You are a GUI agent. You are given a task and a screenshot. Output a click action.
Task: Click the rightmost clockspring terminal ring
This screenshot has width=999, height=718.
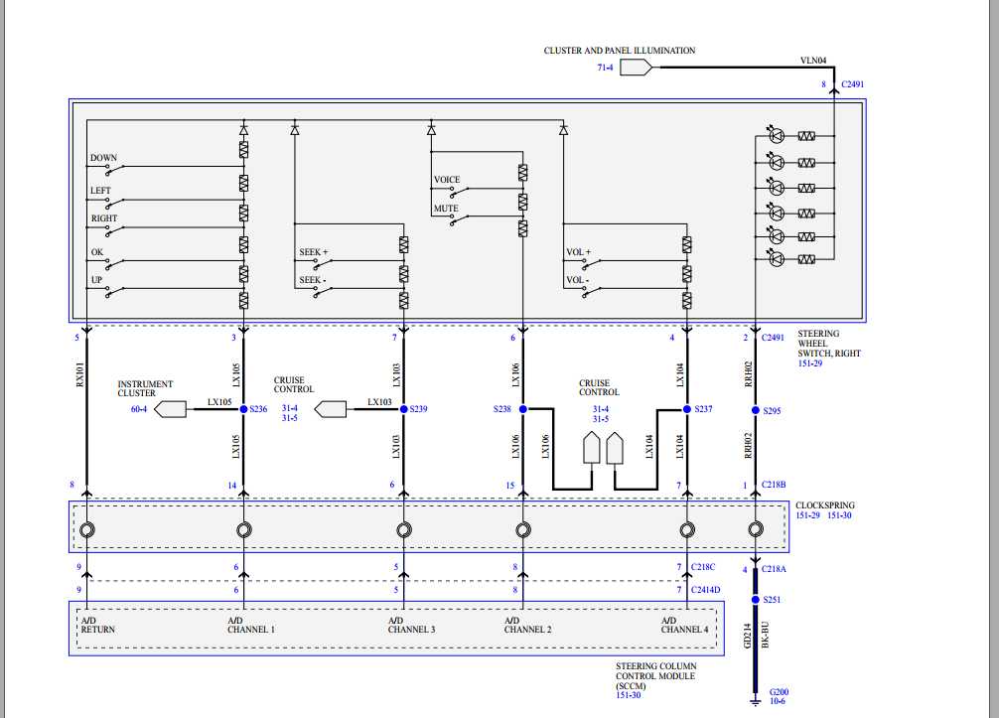tap(756, 529)
